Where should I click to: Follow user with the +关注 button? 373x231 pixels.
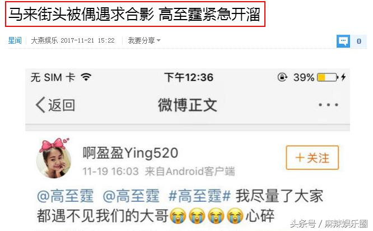313,158
